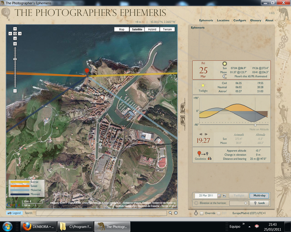Open the Configure menu

click(x=240, y=20)
